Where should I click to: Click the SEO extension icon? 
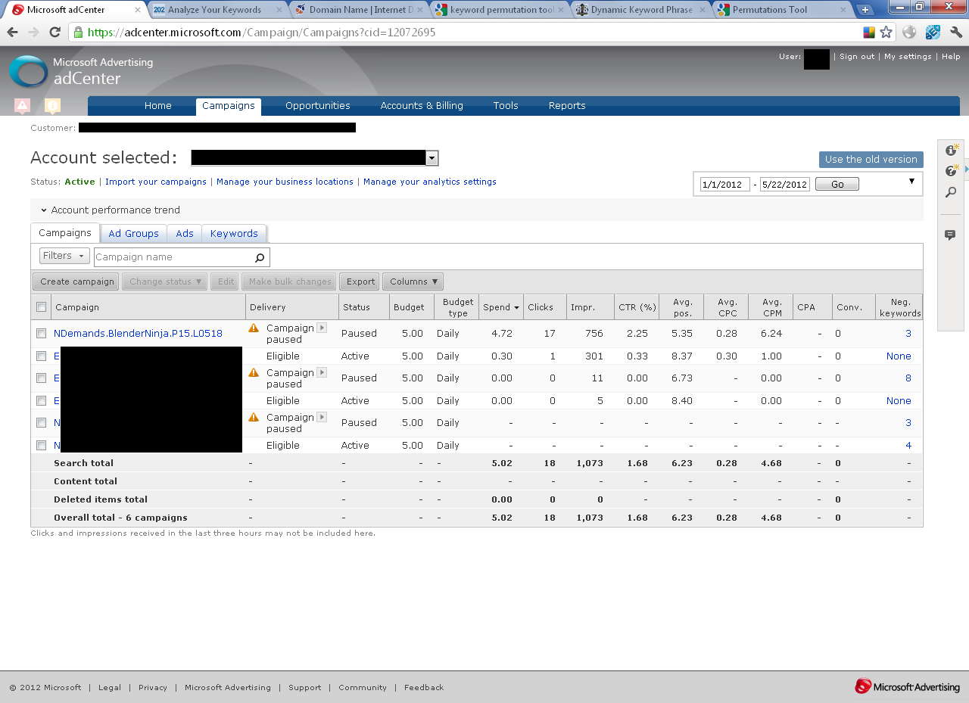(933, 33)
